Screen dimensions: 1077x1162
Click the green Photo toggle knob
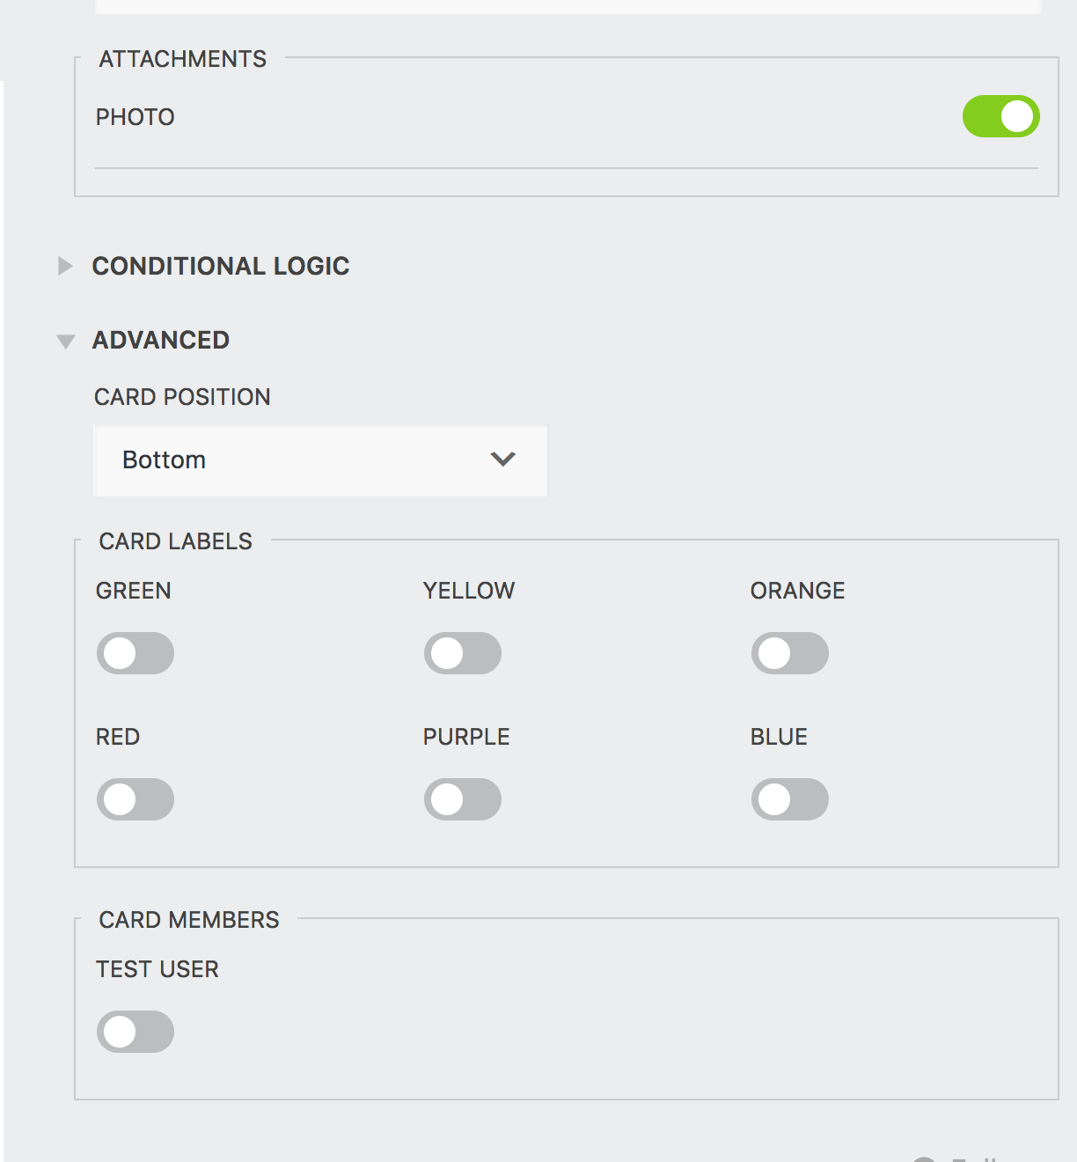click(1017, 116)
